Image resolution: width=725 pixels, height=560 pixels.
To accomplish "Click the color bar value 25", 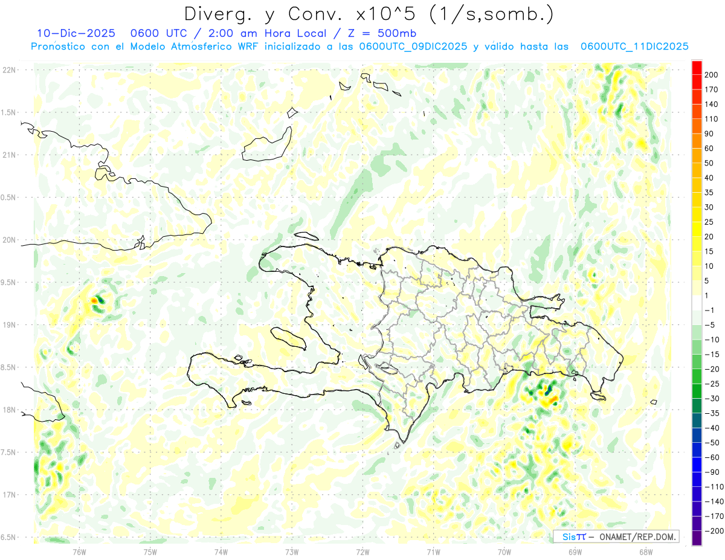I will (710, 222).
